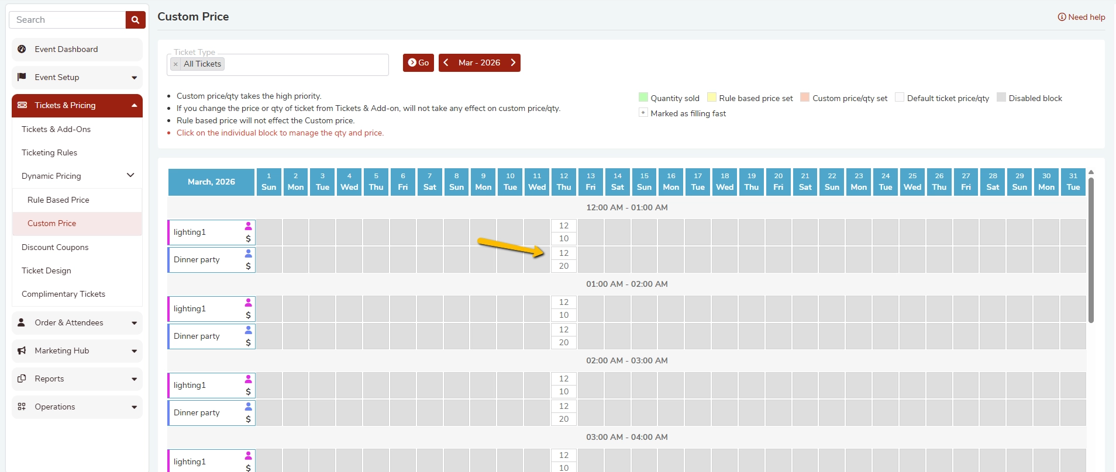The width and height of the screenshot is (1116, 472).
Task: Click the red block management hint text
Action: [x=280, y=133]
